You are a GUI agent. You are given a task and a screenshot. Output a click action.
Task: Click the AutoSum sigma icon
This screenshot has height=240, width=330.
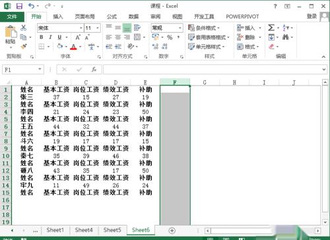tap(271, 28)
